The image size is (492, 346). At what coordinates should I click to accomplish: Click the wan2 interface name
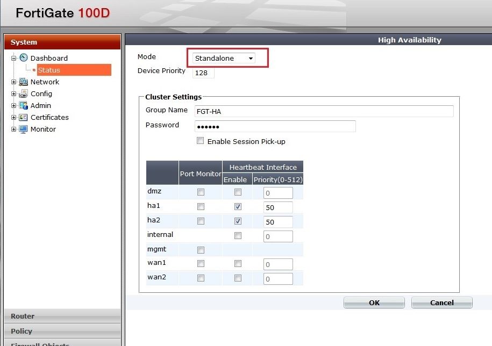(x=156, y=277)
